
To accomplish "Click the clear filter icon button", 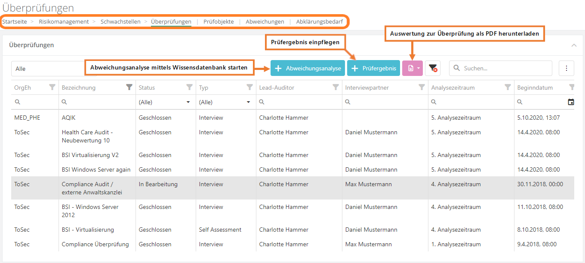I will point(433,68).
